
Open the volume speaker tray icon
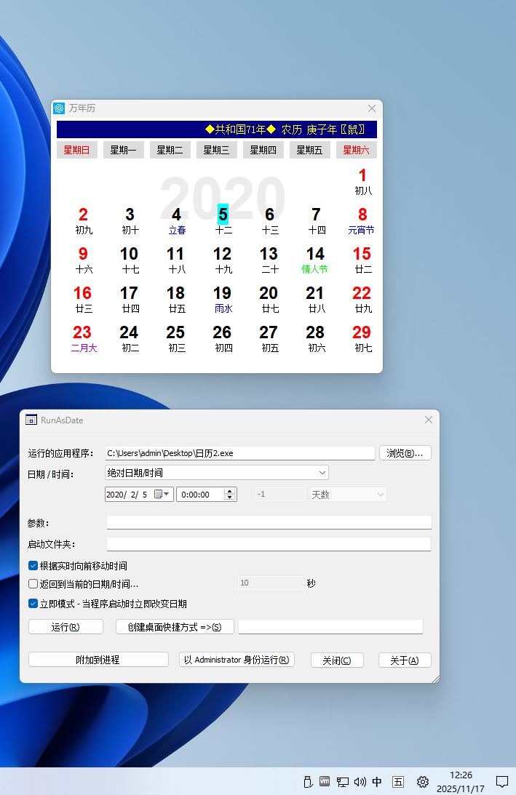tap(360, 782)
